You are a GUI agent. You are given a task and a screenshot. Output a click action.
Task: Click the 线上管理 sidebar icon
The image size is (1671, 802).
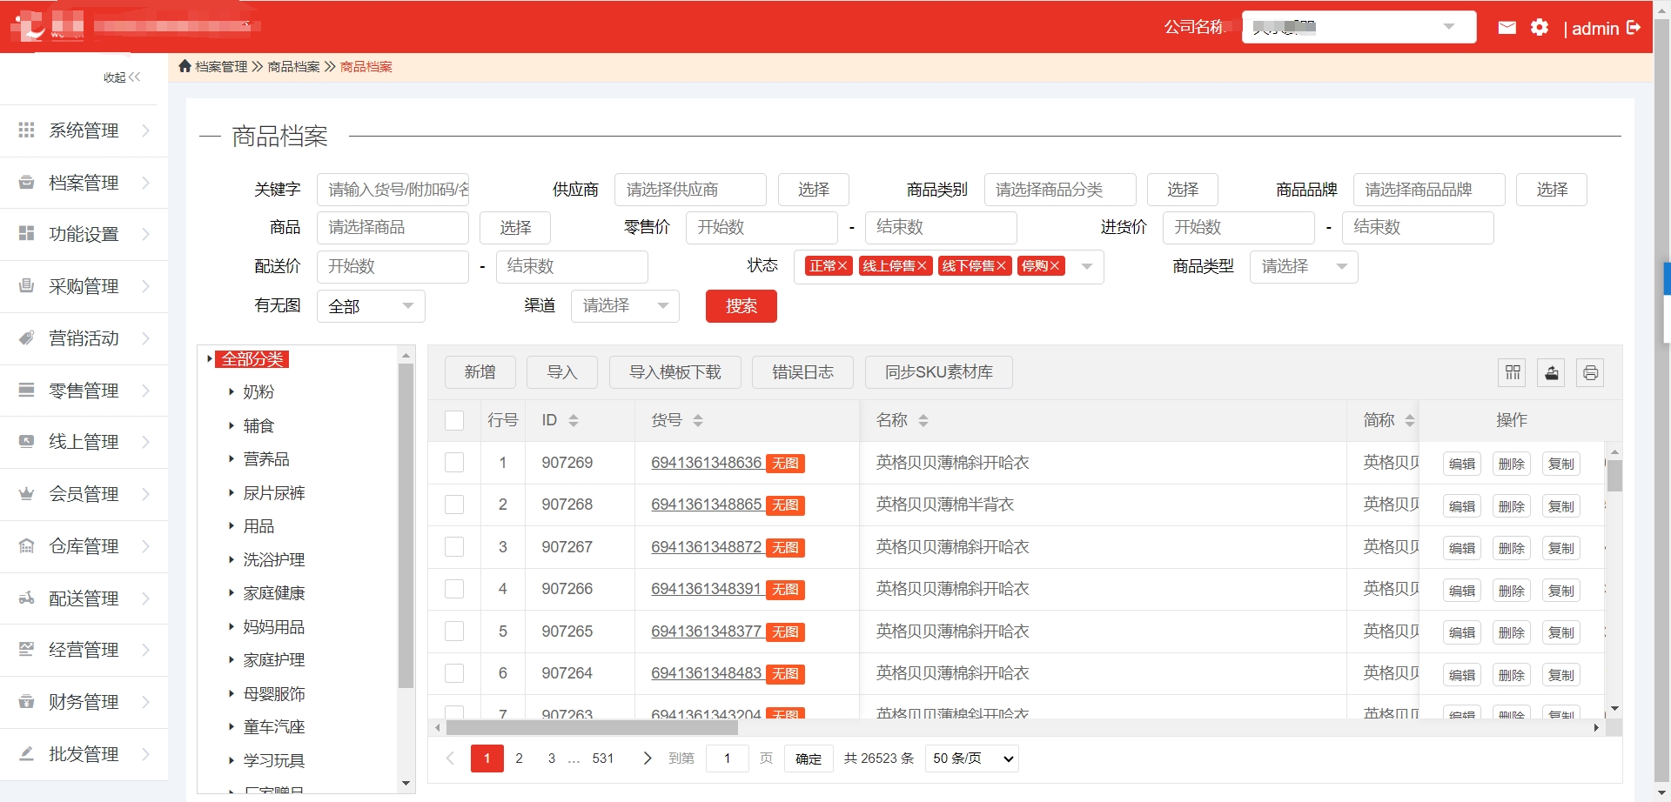point(26,441)
